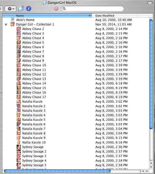Click the toolbar toggle pill button in title bar

(x=150, y=3)
